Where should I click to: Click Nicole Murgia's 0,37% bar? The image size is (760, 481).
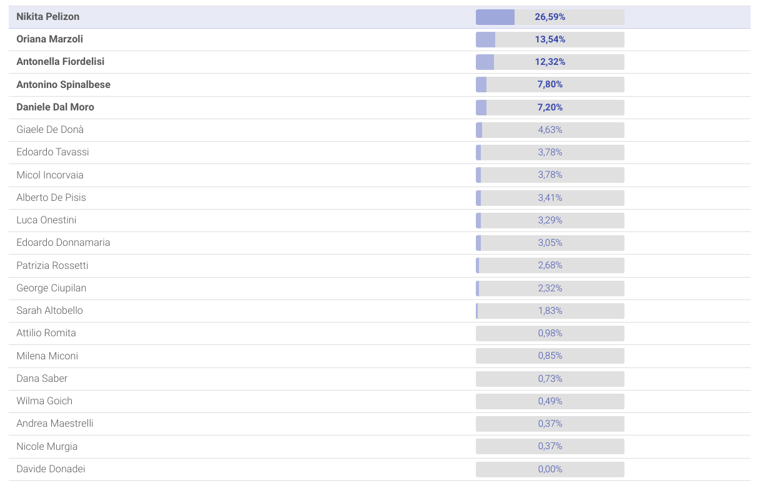[550, 446]
